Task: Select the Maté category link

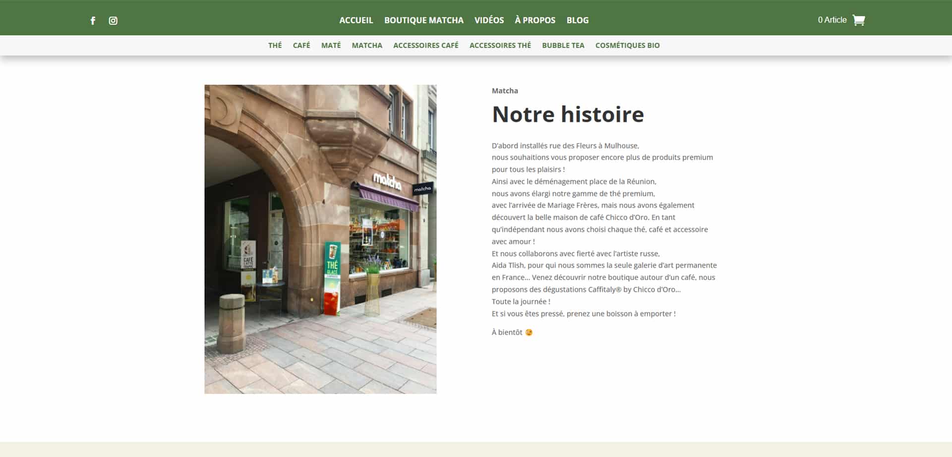Action: pyautogui.click(x=331, y=45)
